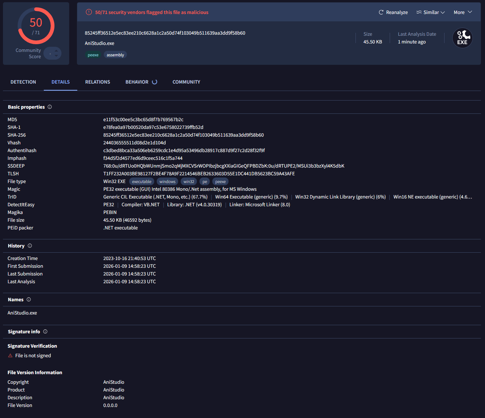Image resolution: width=485 pixels, height=418 pixels.
Task: Click the pe file type tag
Action: 205,182
